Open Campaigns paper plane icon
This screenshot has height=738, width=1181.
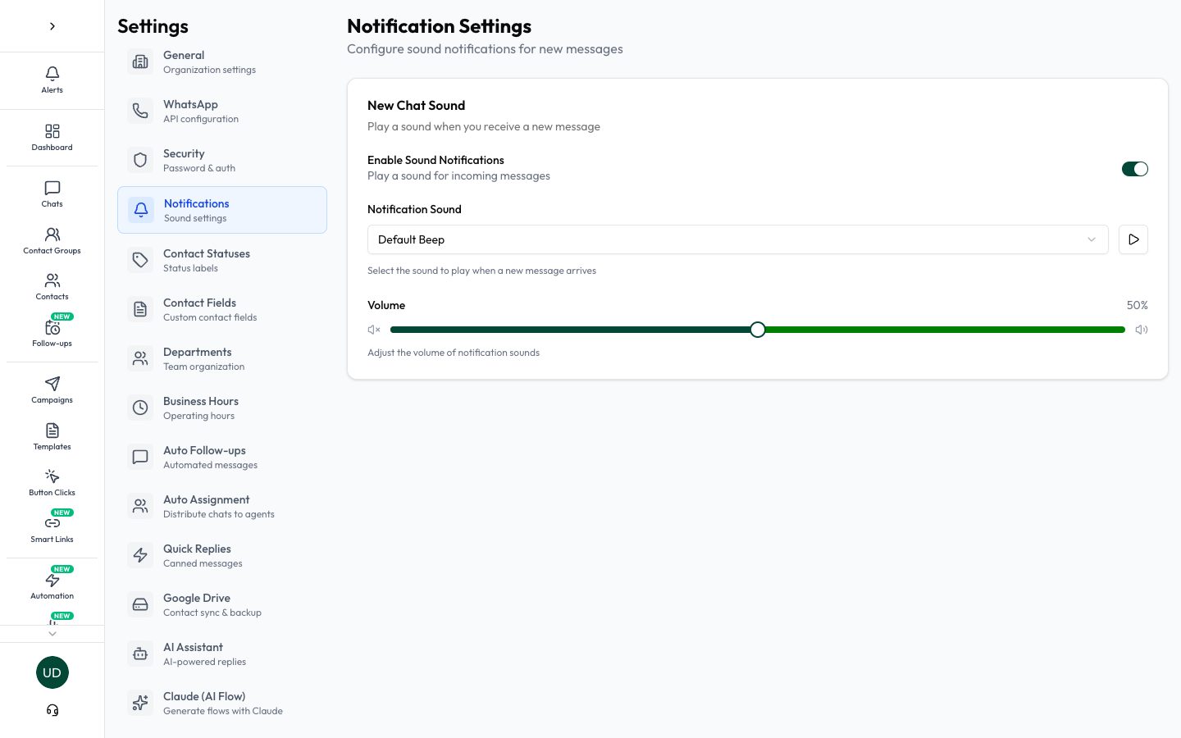pos(52,384)
